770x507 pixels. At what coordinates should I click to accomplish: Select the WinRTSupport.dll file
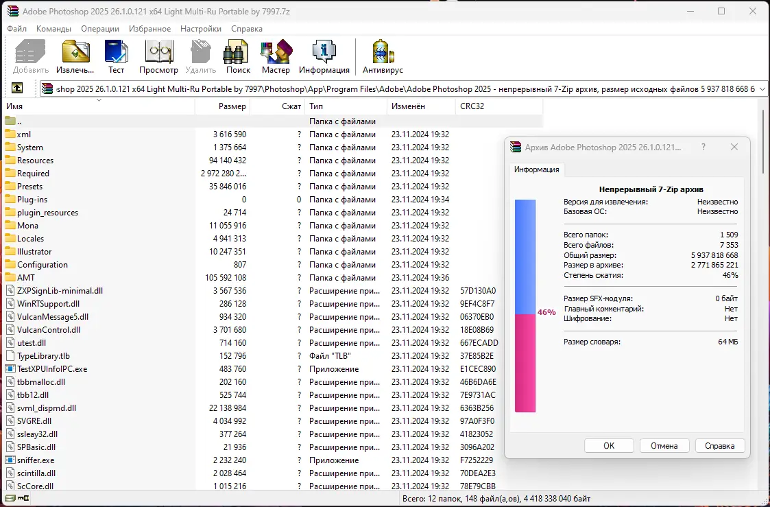pyautogui.click(x=273, y=304)
